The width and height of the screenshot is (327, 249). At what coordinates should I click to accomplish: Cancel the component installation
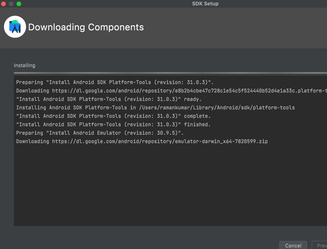tap(293, 245)
